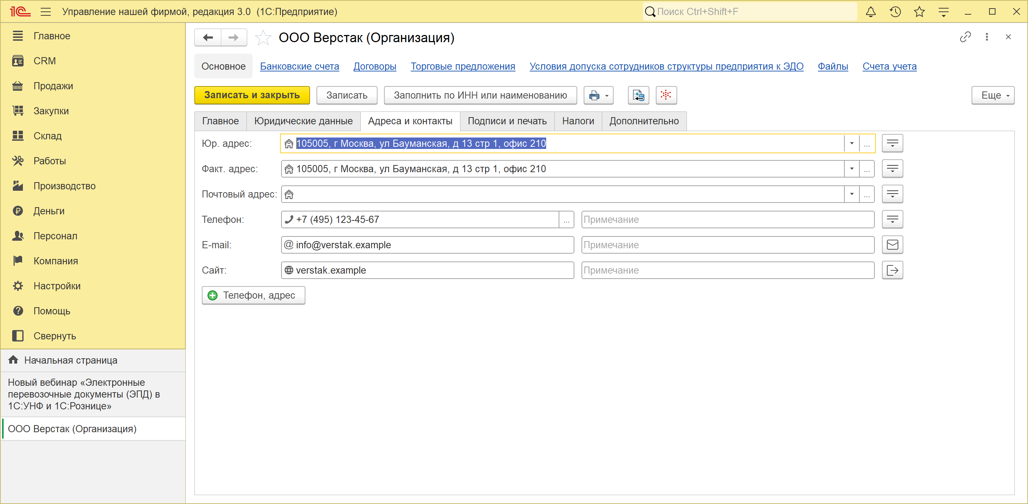
Task: Click the 1C logo icon
Action: pyautogui.click(x=20, y=11)
